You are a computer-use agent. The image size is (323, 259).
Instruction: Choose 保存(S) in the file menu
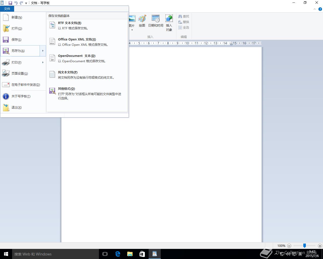coord(23,40)
